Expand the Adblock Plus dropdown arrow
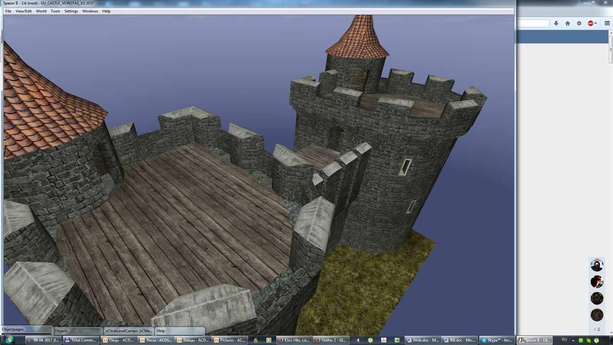Image resolution: width=613 pixels, height=345 pixels. pyautogui.click(x=595, y=23)
